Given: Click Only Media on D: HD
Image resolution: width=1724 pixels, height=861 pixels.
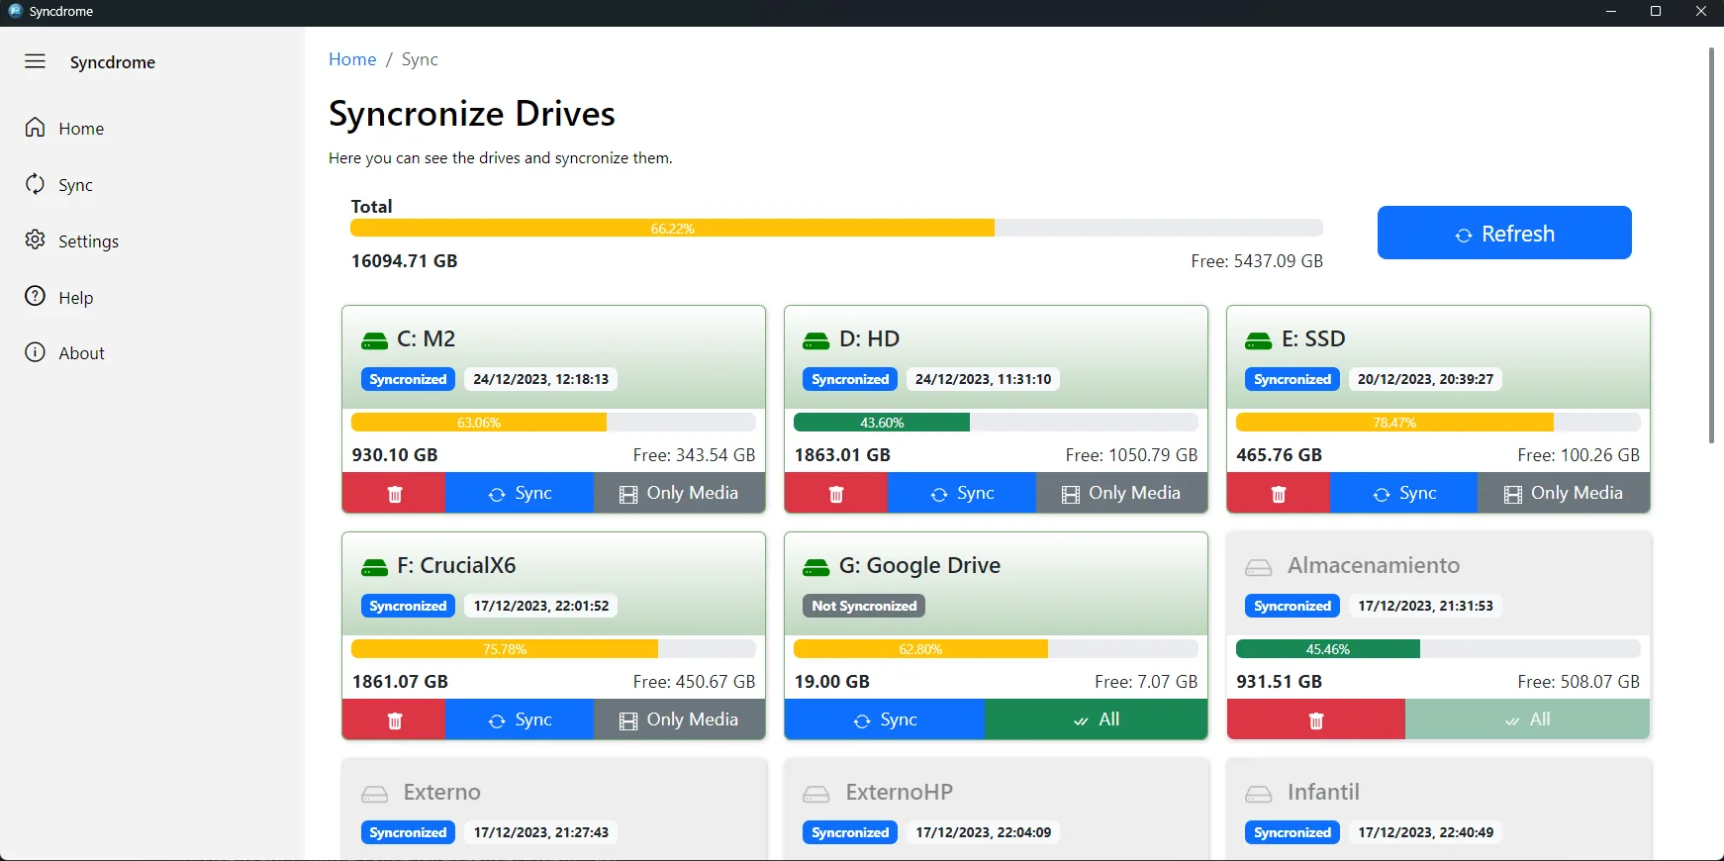Looking at the screenshot, I should (x=1121, y=493).
